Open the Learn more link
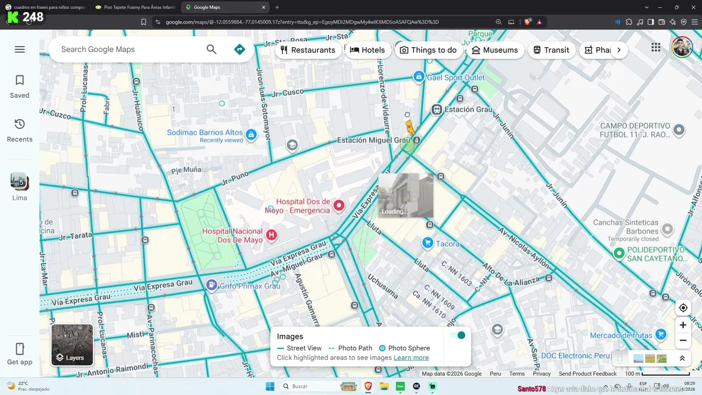The height and width of the screenshot is (395, 702). pyautogui.click(x=411, y=358)
